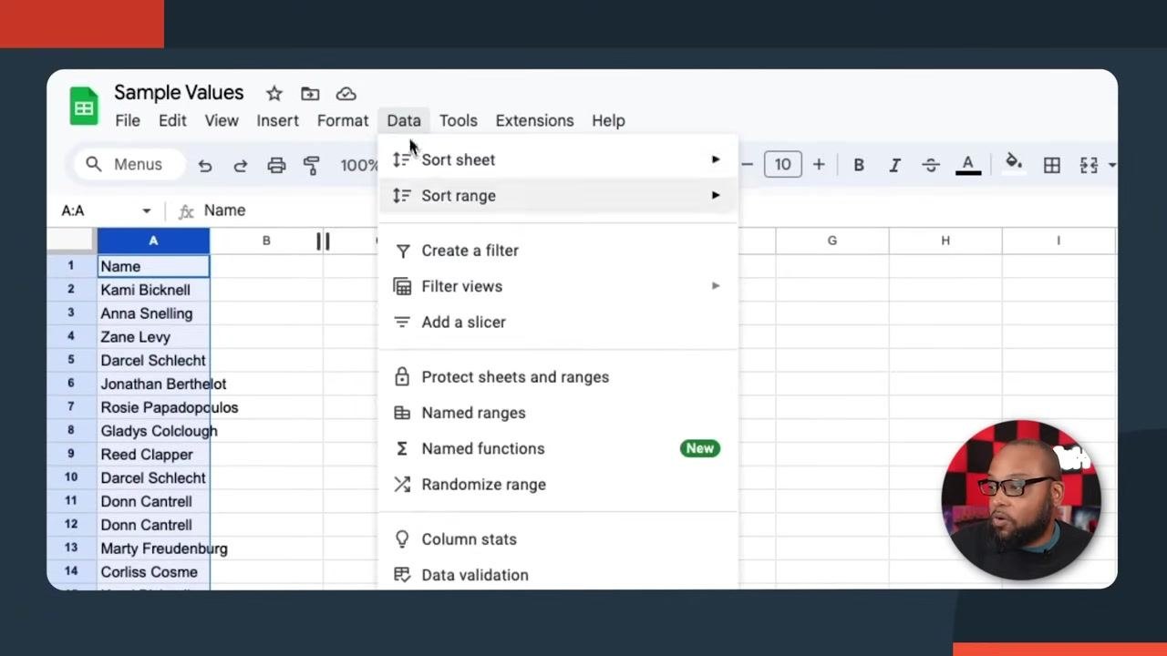This screenshot has height=656, width=1167.
Task: Click cell containing Jonathan Berthelot
Action: (153, 384)
